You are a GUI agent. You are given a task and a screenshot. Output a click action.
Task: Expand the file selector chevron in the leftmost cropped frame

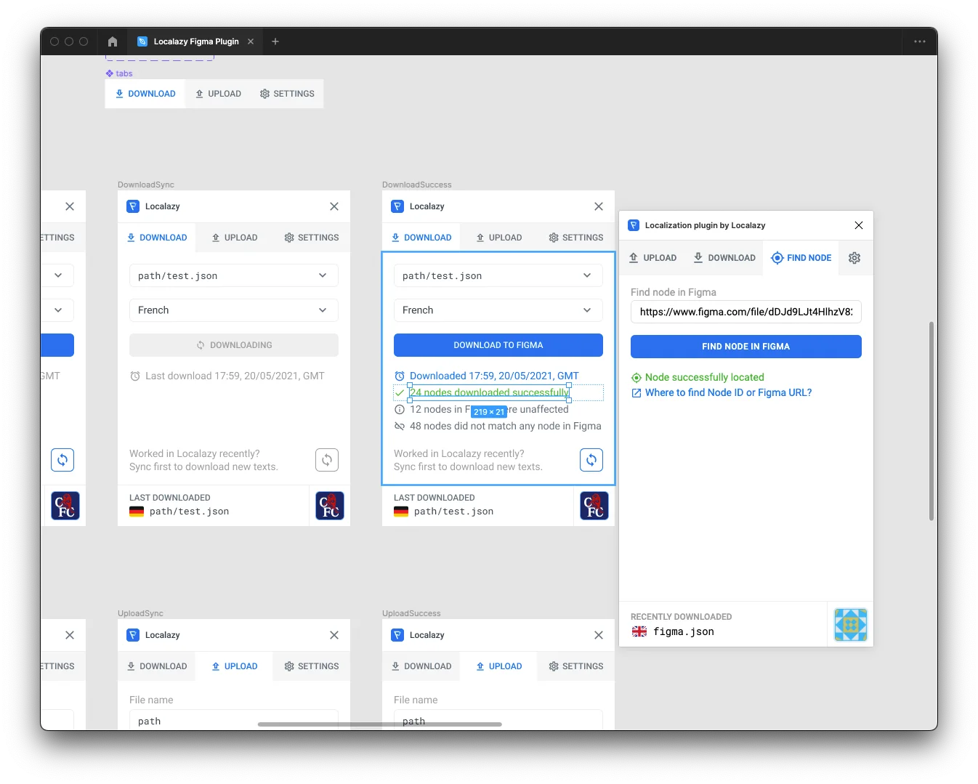click(x=58, y=275)
